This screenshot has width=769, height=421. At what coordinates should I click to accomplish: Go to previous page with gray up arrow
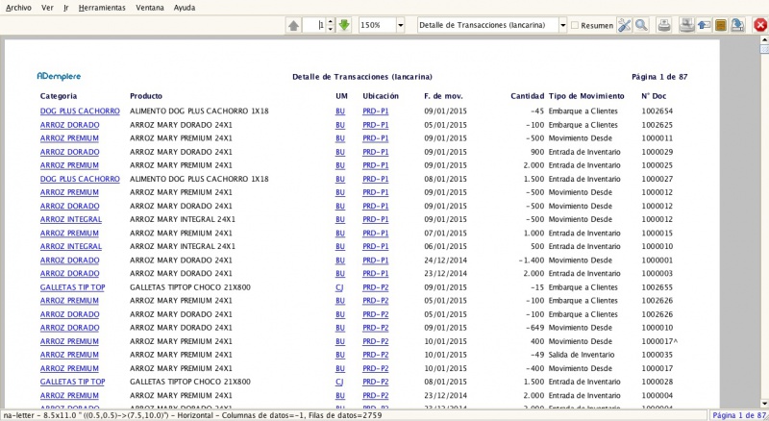[x=293, y=25]
